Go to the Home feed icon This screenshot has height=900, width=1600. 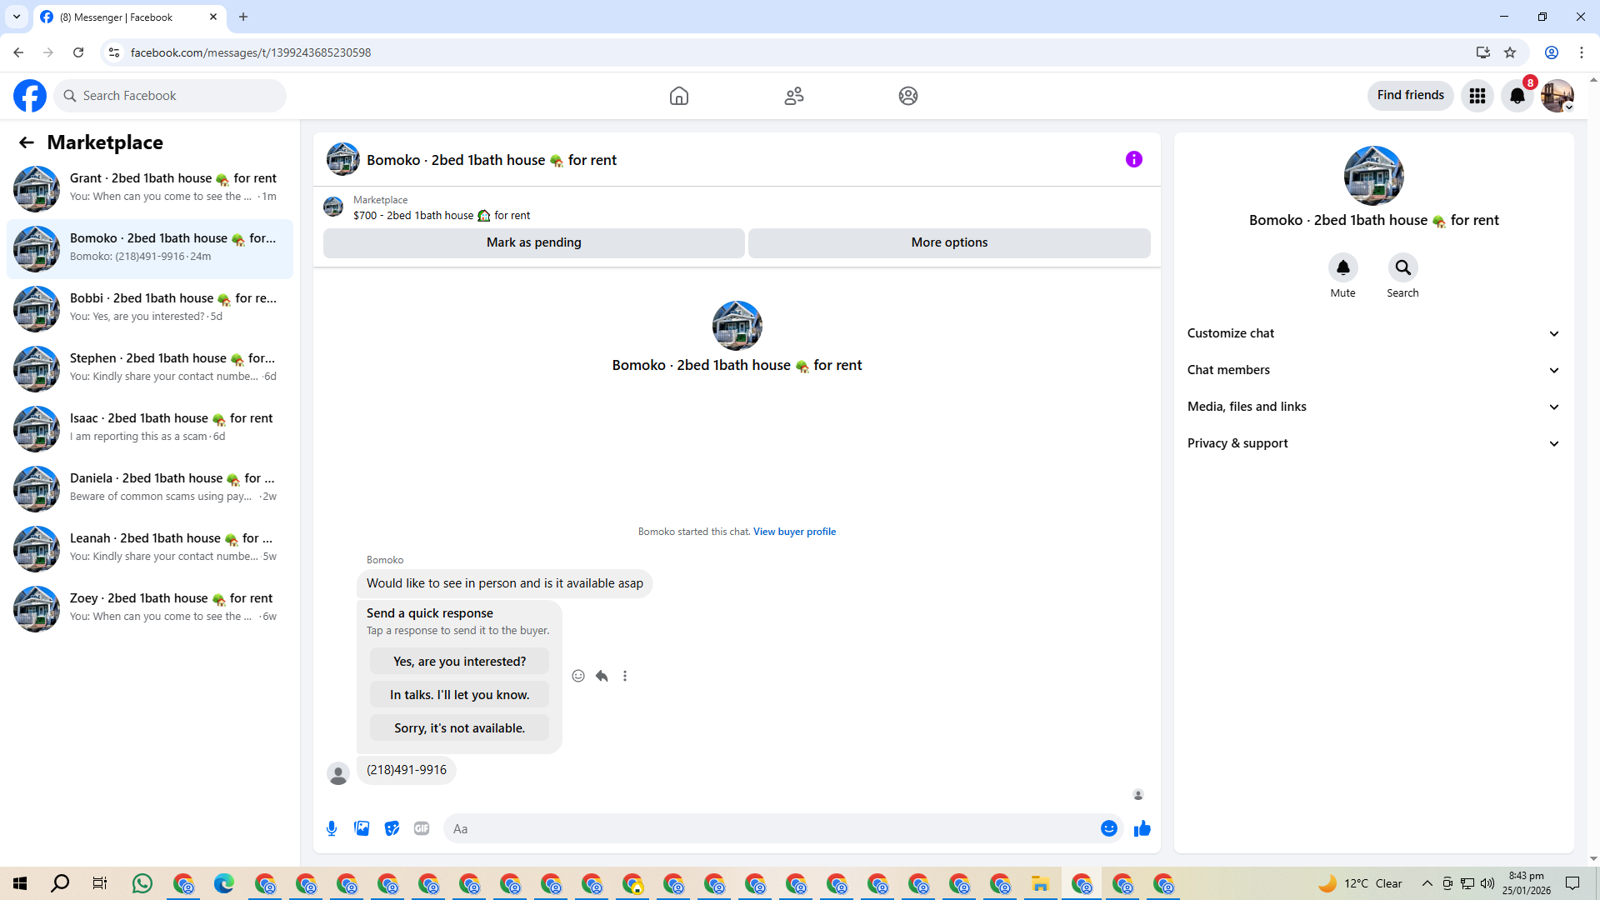(679, 96)
